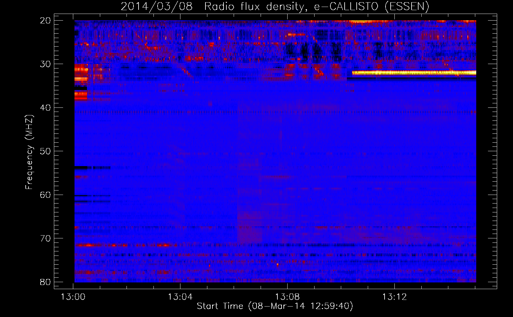Click the 60 frequency tick label
The width and height of the screenshot is (513, 317).
coord(45,195)
